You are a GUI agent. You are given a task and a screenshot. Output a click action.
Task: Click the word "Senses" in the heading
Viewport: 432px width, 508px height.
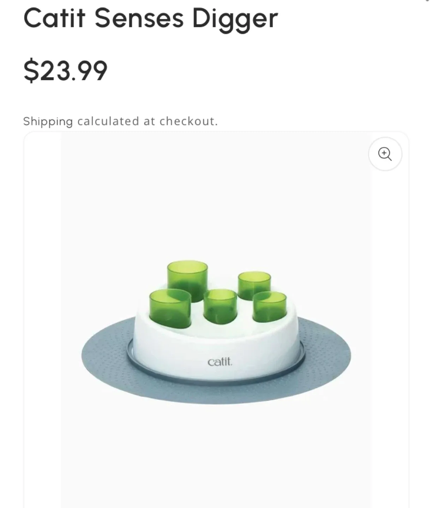(x=139, y=18)
